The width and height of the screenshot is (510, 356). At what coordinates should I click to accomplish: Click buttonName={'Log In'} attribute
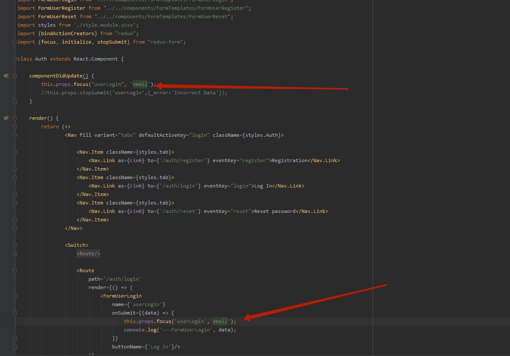[x=143, y=347]
